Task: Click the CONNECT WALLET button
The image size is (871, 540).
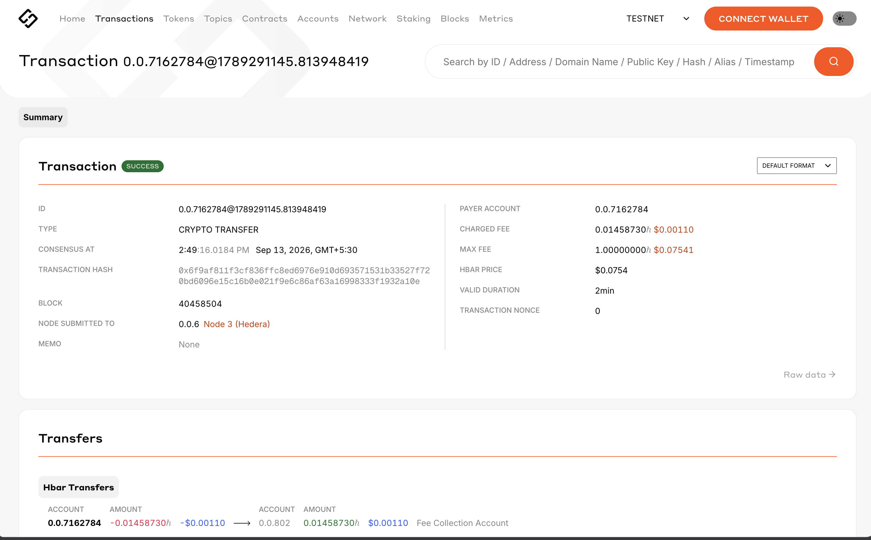Action: coord(763,19)
